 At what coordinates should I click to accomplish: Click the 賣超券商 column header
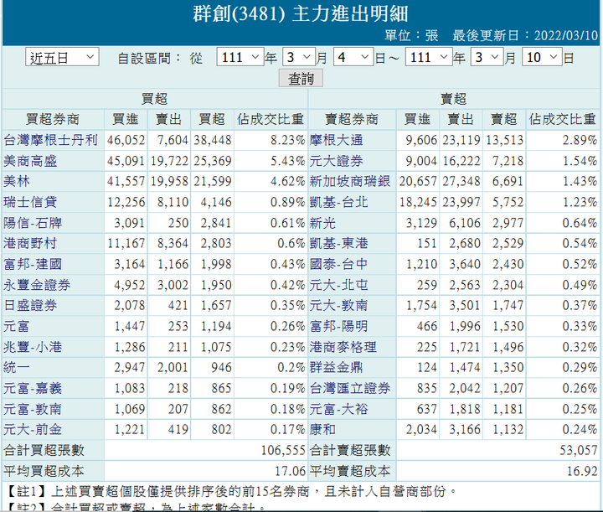pyautogui.click(x=352, y=119)
